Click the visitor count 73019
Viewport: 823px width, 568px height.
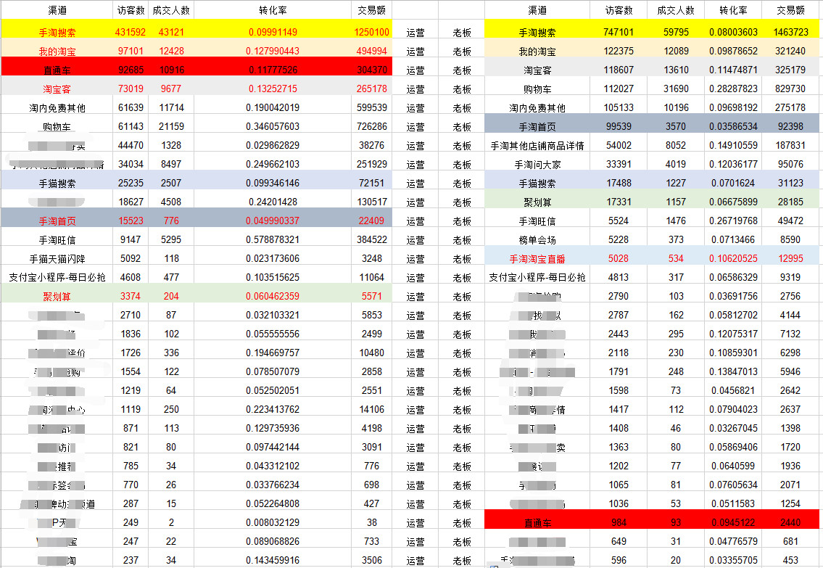(131, 89)
